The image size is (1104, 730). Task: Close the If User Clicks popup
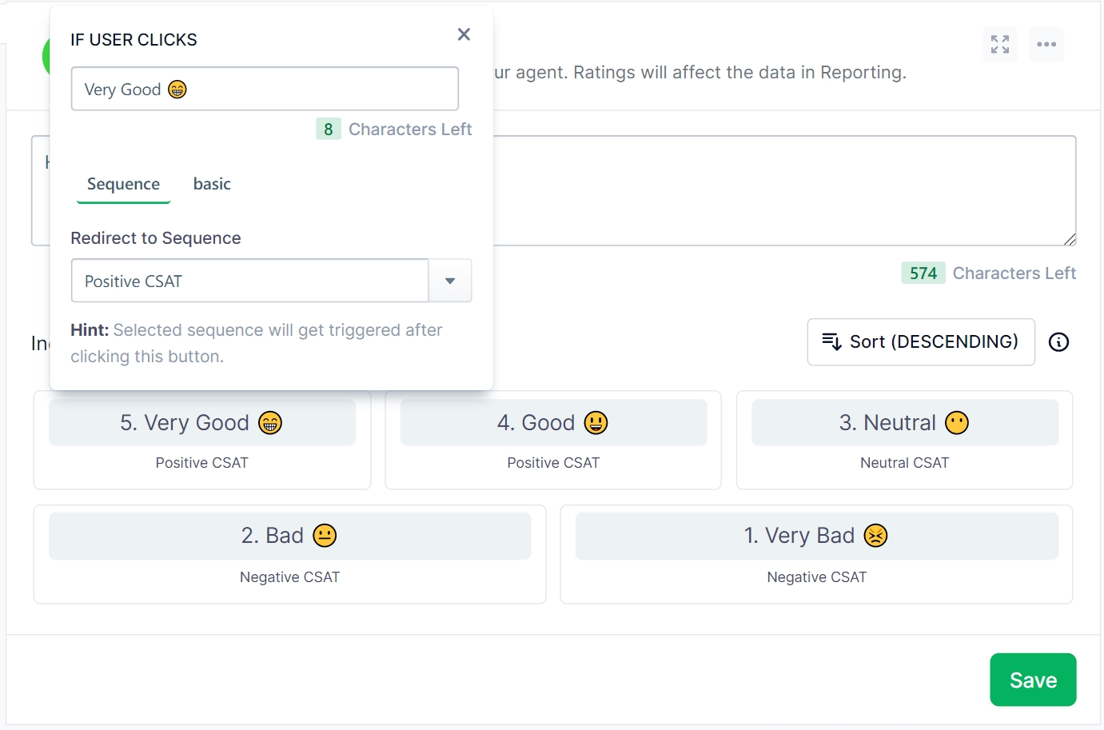[464, 34]
